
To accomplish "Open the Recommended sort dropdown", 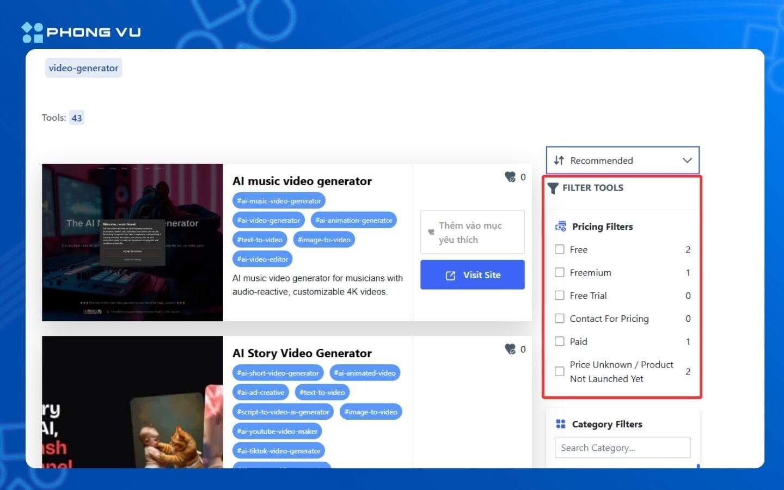I will click(x=622, y=160).
